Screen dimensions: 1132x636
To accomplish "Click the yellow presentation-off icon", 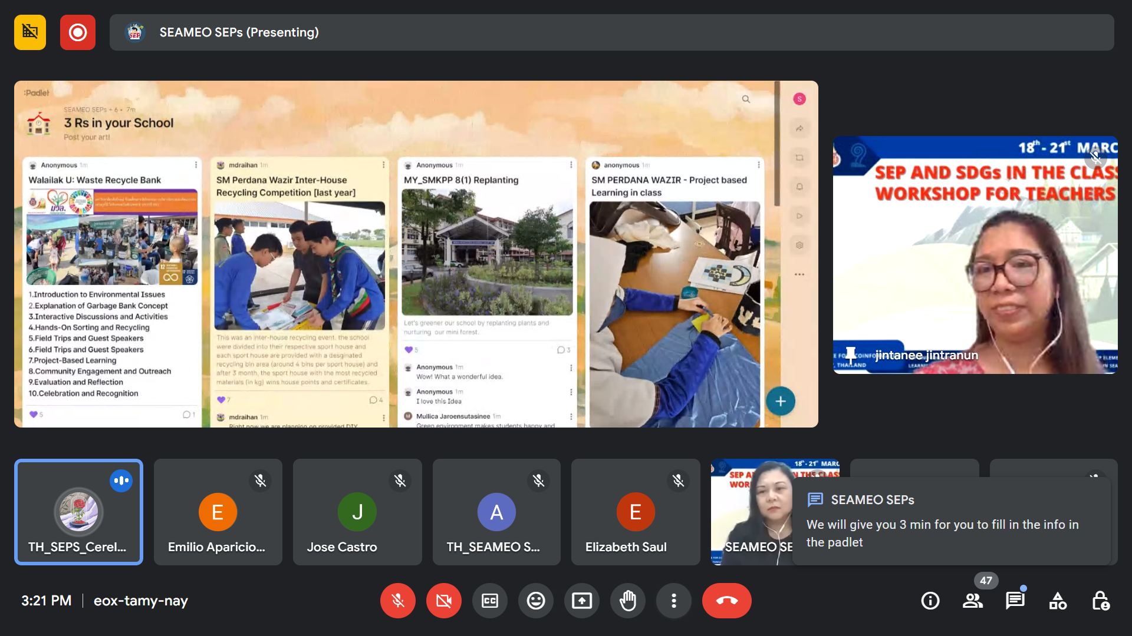I will point(30,32).
